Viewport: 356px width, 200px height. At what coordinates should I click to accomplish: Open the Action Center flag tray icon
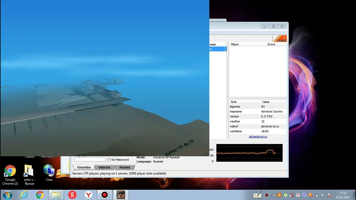tap(330, 195)
